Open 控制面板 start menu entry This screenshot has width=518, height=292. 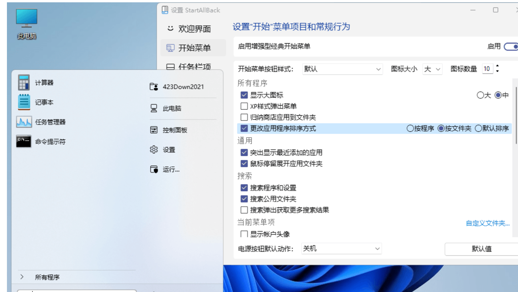click(x=183, y=130)
